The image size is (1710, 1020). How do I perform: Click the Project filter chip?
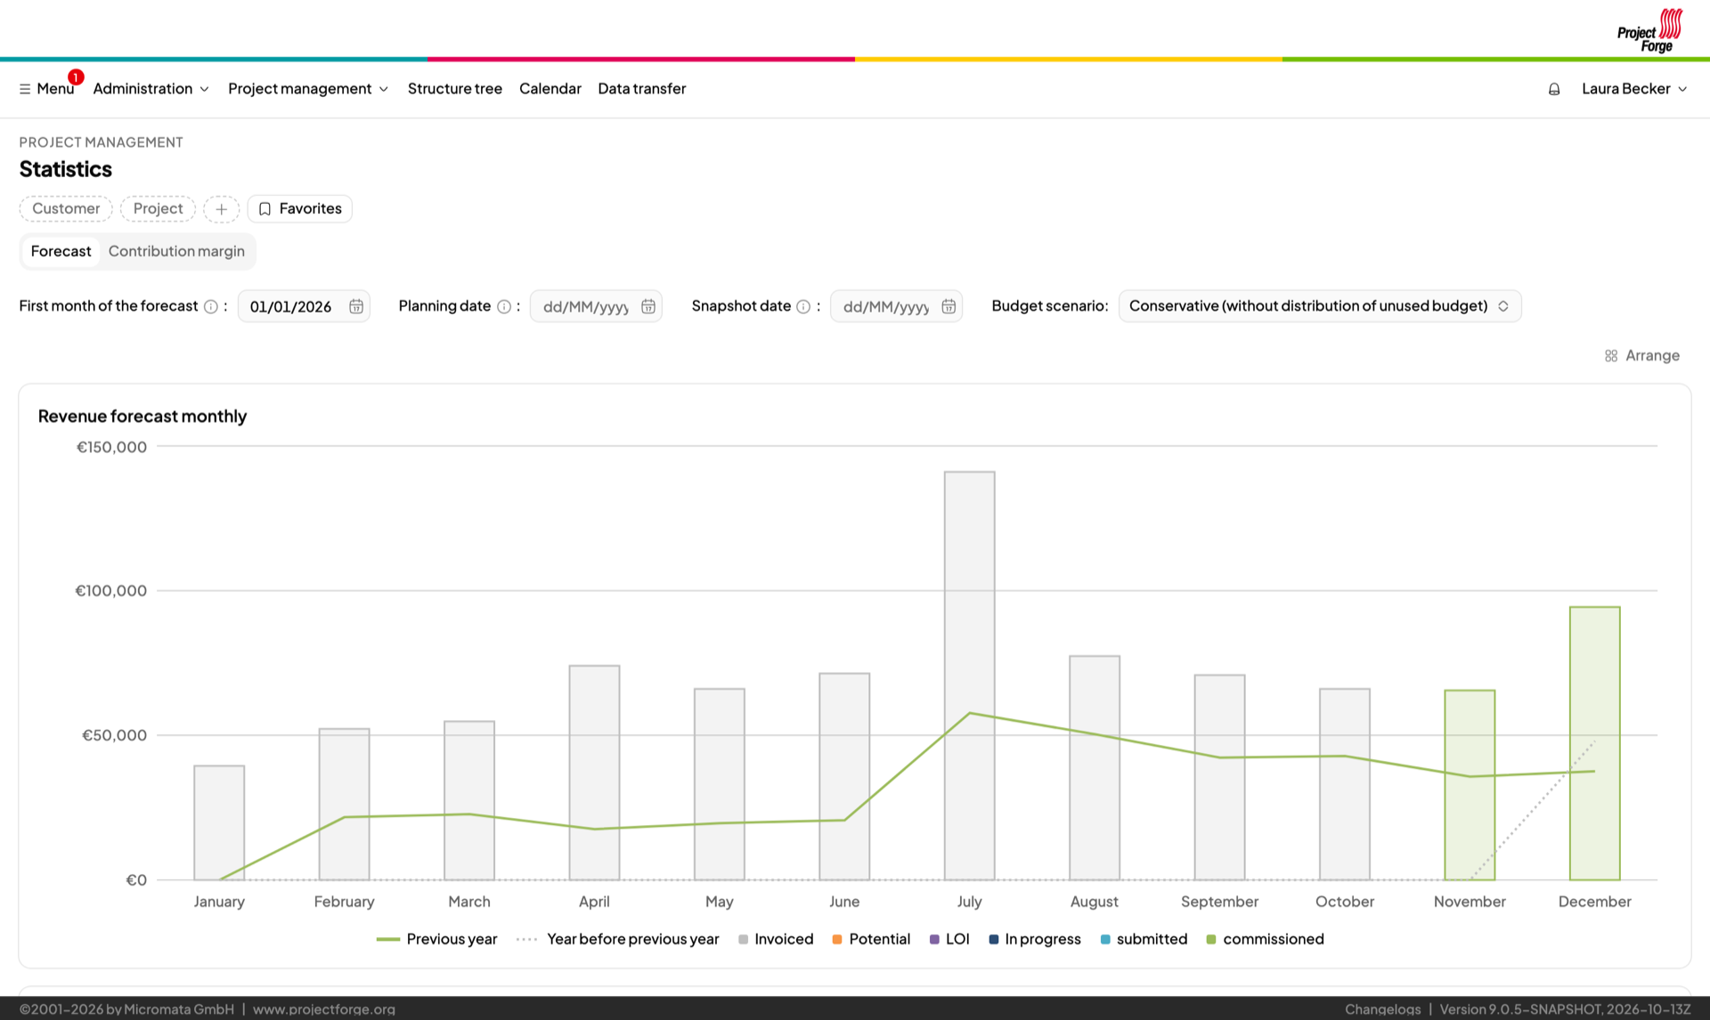158,209
